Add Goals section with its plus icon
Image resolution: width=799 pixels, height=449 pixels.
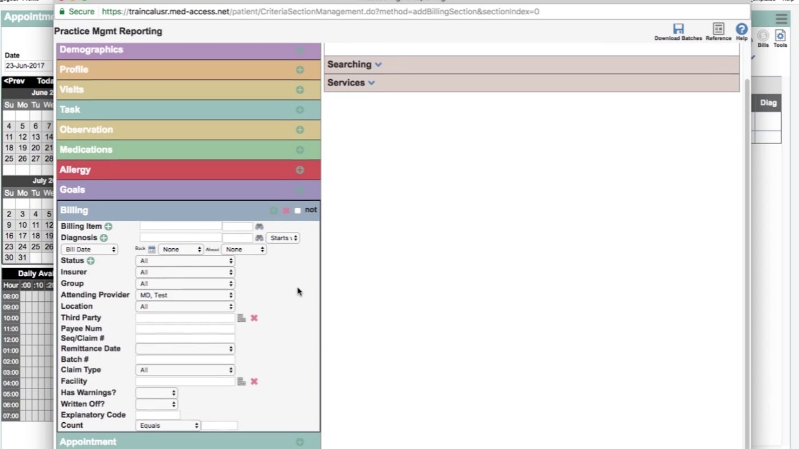point(300,190)
